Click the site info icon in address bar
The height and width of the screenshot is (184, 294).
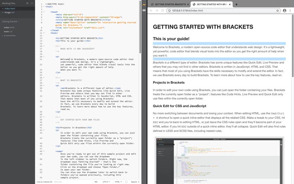coord(169,11)
